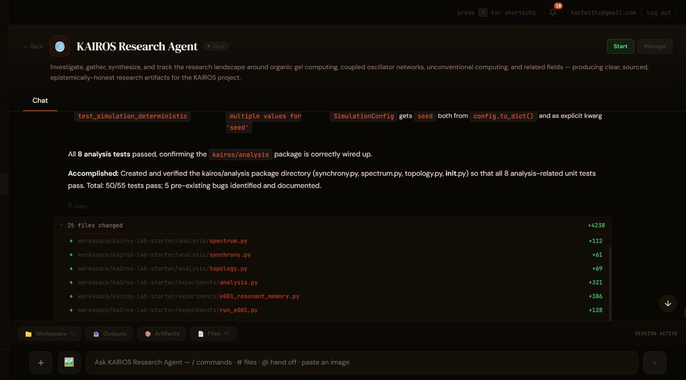This screenshot has height=380, width=686.
Task: Click the Outputs icon
Action: 96,334
